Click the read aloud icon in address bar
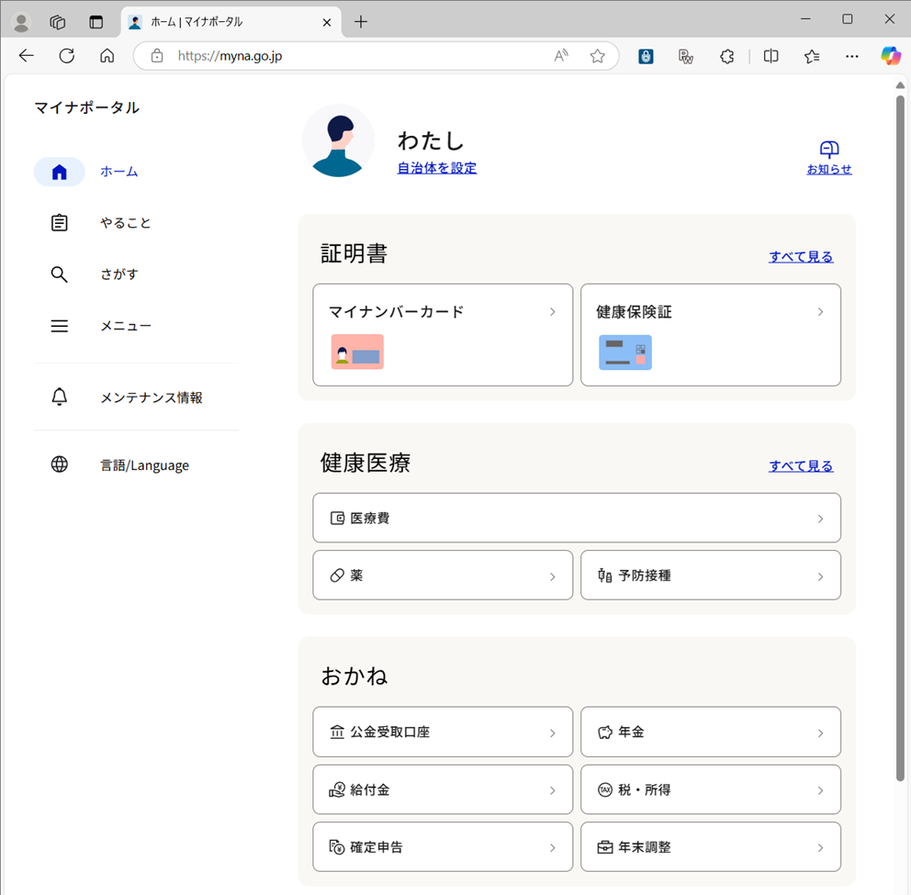911x895 pixels. coord(561,56)
